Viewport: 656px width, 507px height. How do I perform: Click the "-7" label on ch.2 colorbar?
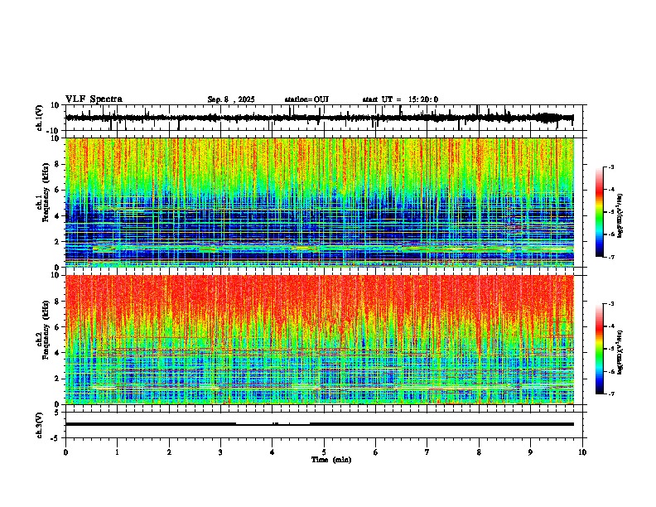click(x=610, y=394)
